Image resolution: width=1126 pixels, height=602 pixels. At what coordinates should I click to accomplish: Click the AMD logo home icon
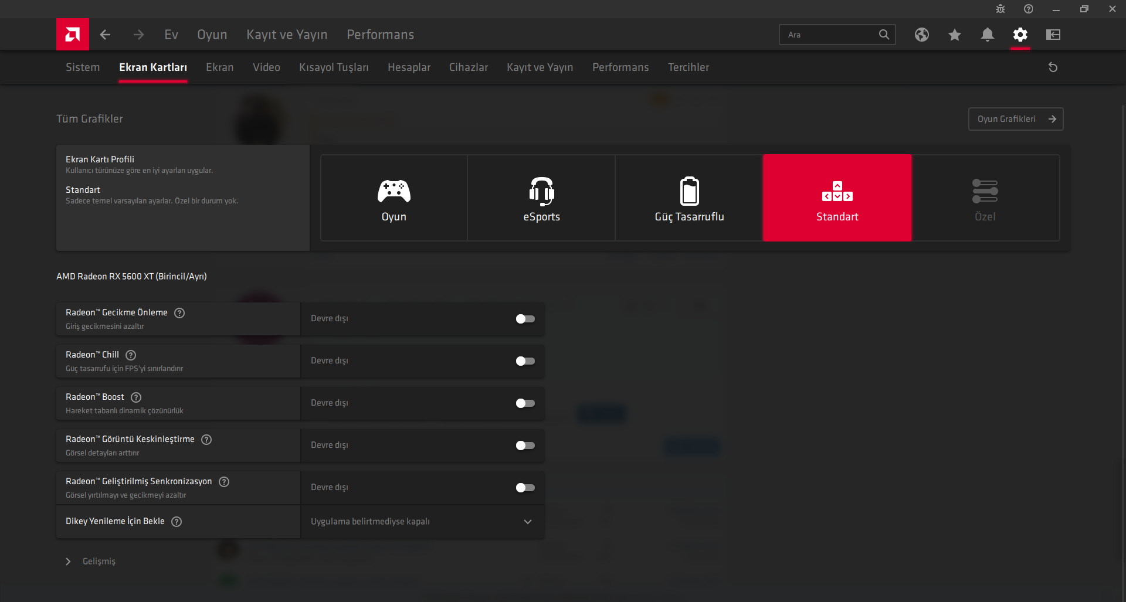coord(73,35)
